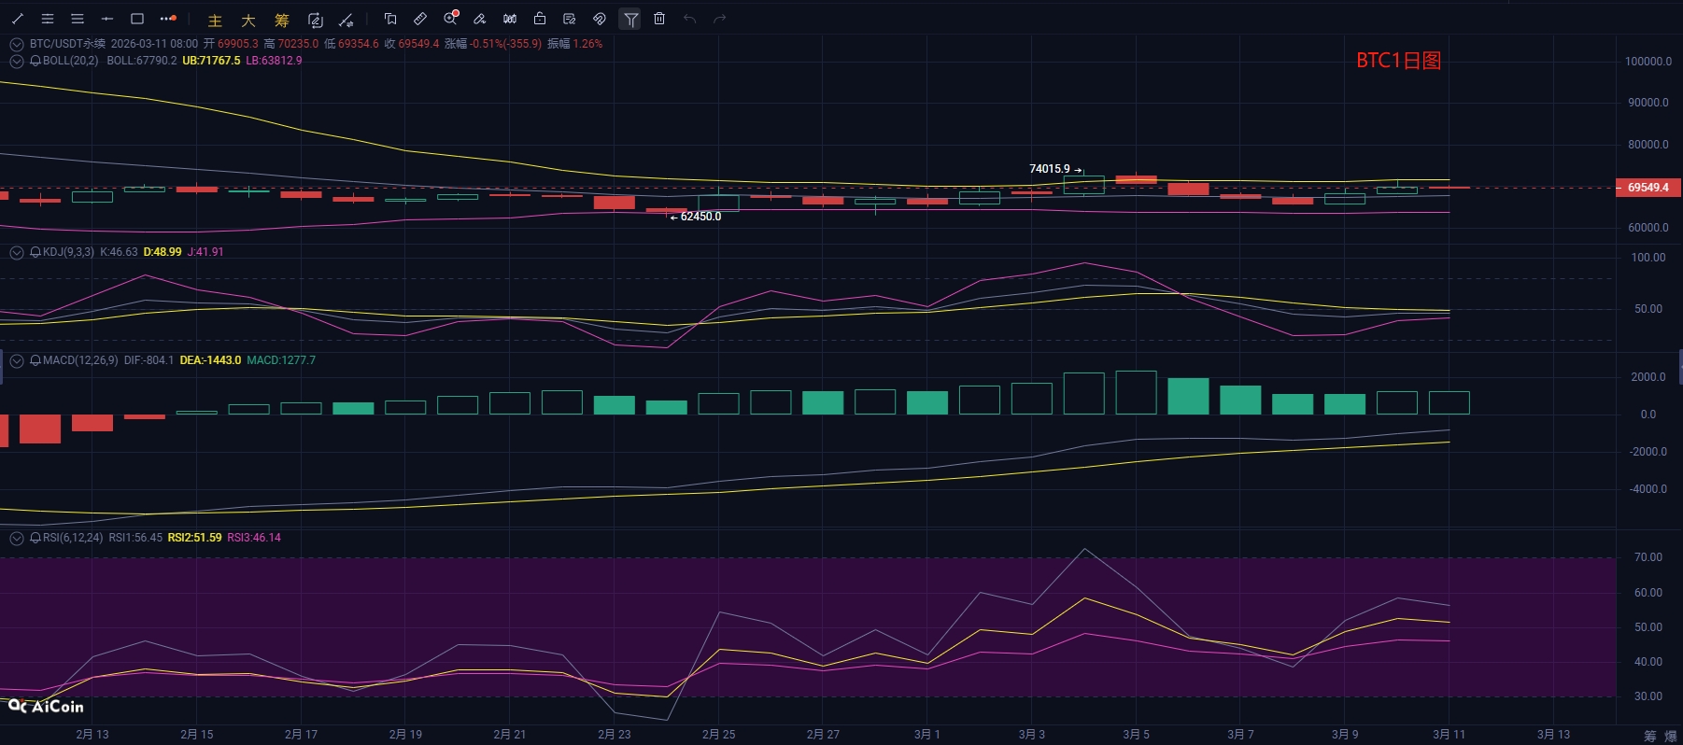This screenshot has height=745, width=1683.
Task: Pick the rectangle shape tool
Action: click(x=137, y=19)
